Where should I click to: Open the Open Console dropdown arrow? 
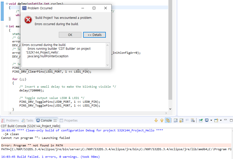[220, 121]
